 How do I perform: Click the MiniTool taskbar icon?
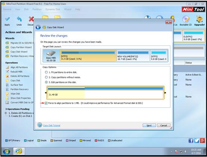pyautogui.click(x=19, y=151)
